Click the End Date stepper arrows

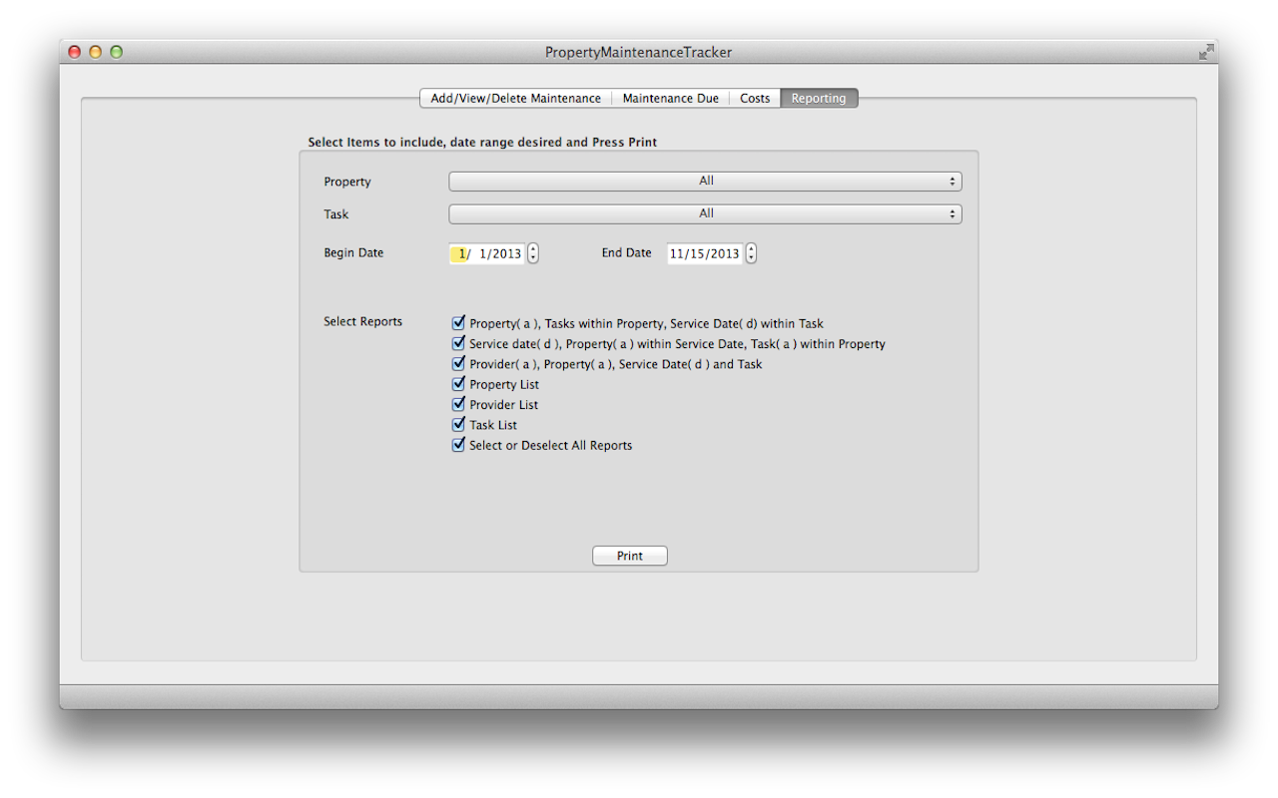point(751,253)
